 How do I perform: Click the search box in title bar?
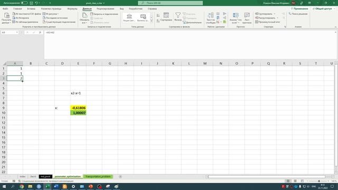[170, 3]
